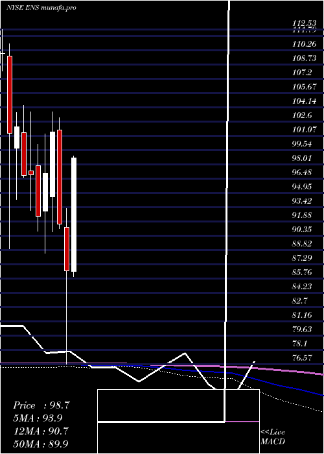Click the '5MA : 93.9' readout
This screenshot has height=454, width=324.
point(38,418)
